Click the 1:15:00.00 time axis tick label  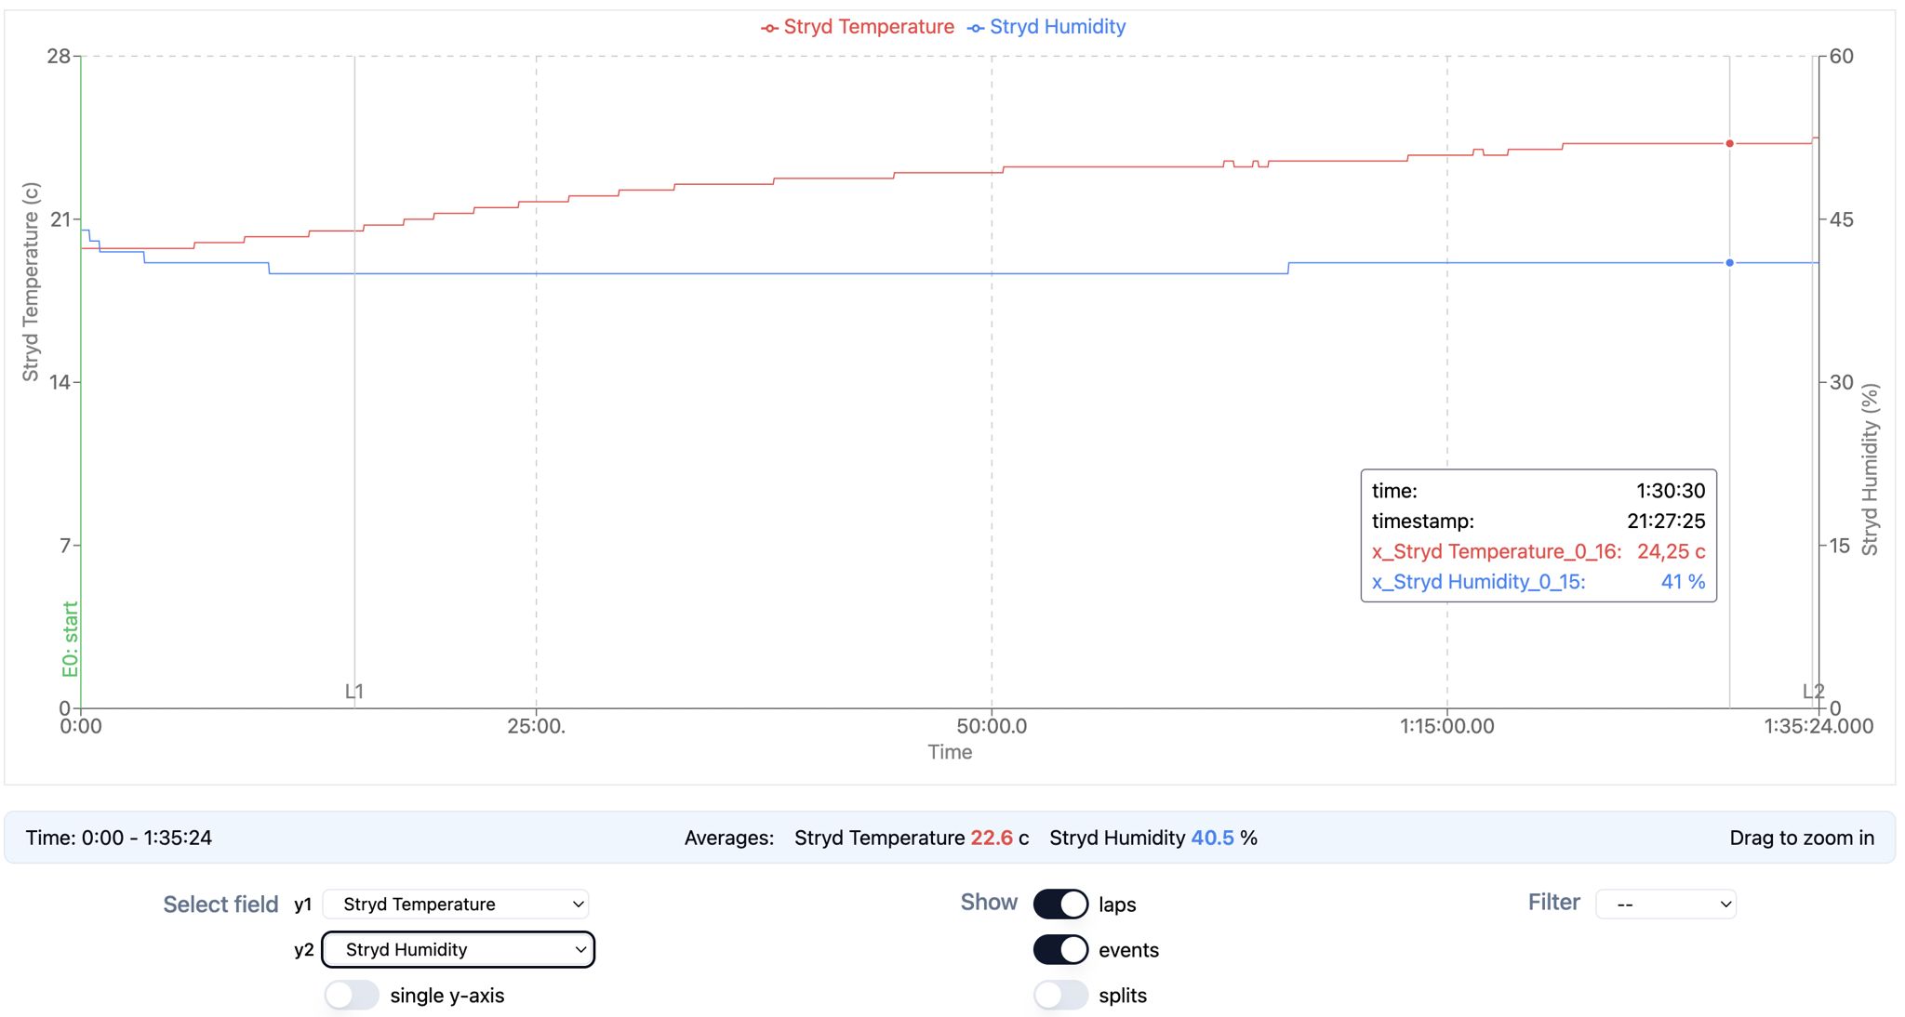tap(1446, 726)
